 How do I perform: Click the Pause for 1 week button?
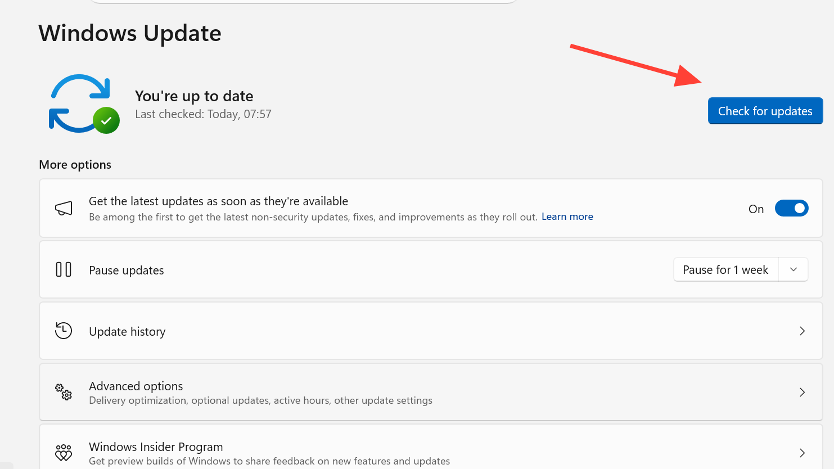coord(725,269)
